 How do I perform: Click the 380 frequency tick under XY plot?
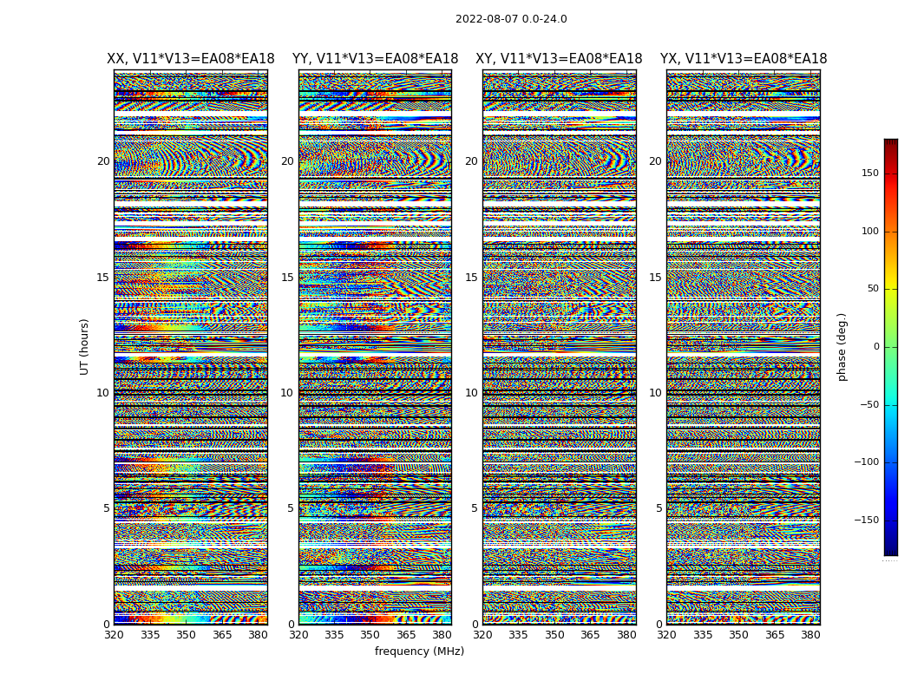tap(626, 635)
